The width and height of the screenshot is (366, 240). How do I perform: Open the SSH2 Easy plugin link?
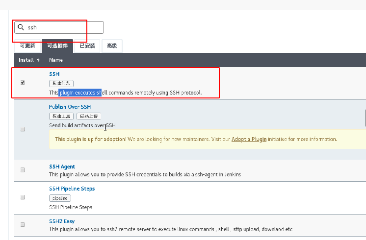(62, 221)
